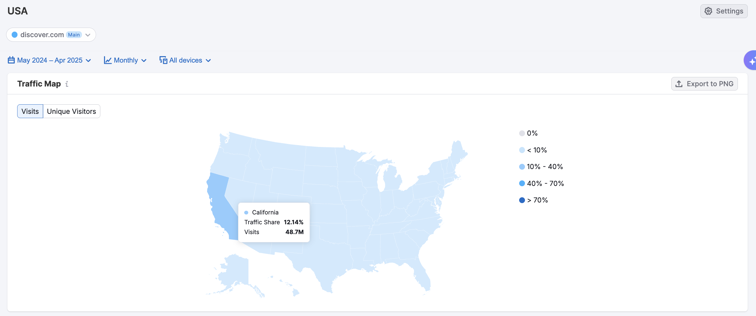Open the All devices filter dropdown
The image size is (756, 316).
[x=185, y=60]
